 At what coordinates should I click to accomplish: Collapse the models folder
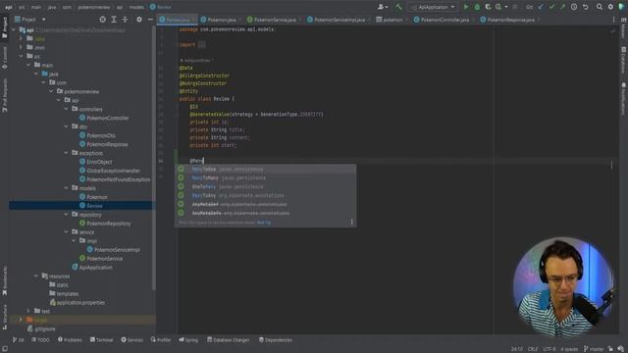tap(66, 188)
